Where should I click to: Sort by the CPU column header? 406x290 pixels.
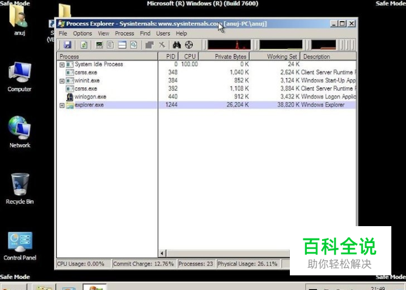point(188,56)
